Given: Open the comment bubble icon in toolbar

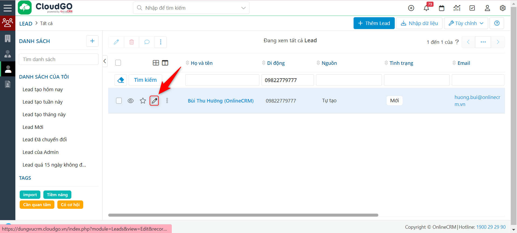Looking at the screenshot, I should pos(147,42).
